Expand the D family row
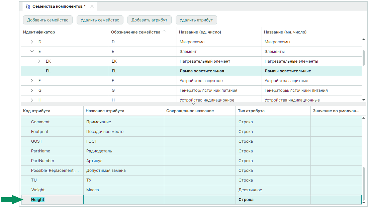This screenshot has width=369, height=208. pos(32,42)
